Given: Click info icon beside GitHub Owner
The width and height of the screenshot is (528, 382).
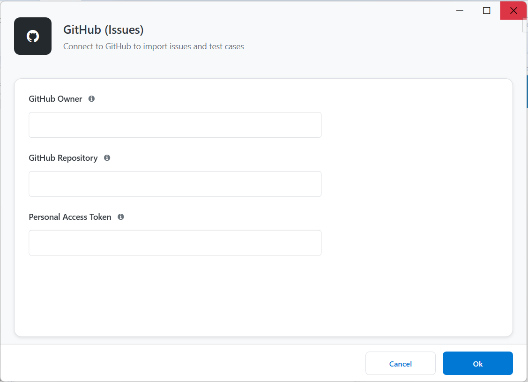Looking at the screenshot, I should (92, 99).
